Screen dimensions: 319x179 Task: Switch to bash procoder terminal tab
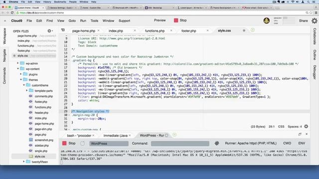click(79, 136)
